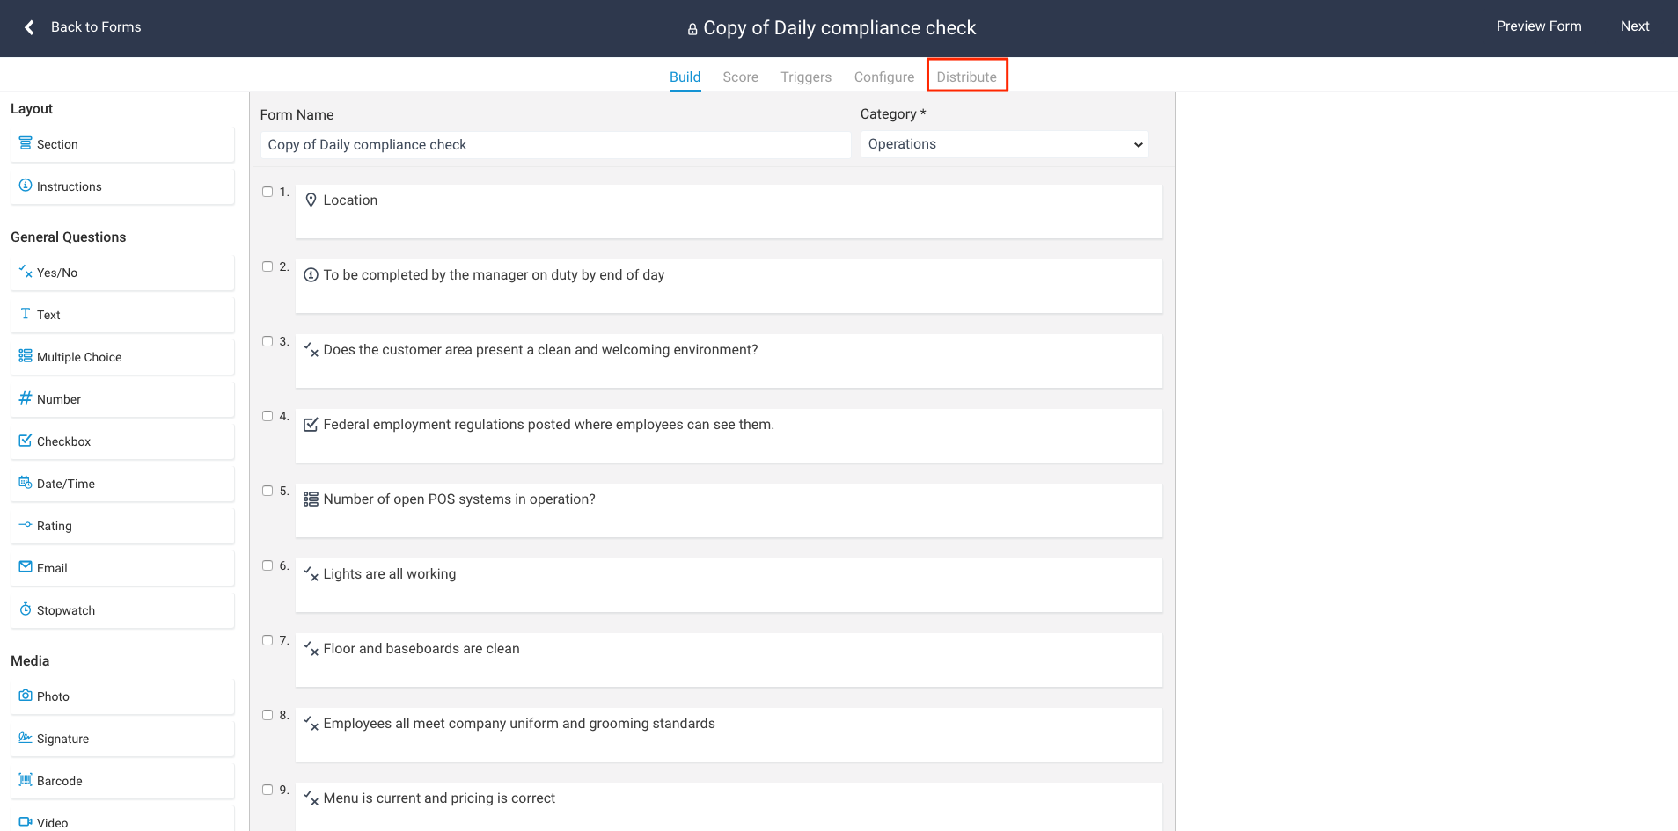Add an Email question type
The width and height of the screenshot is (1678, 831).
tap(52, 567)
